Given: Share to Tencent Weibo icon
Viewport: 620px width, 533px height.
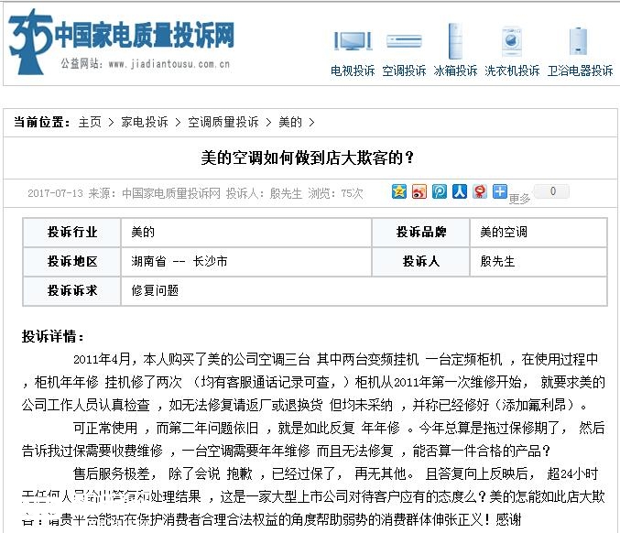Looking at the screenshot, I should 440,191.
